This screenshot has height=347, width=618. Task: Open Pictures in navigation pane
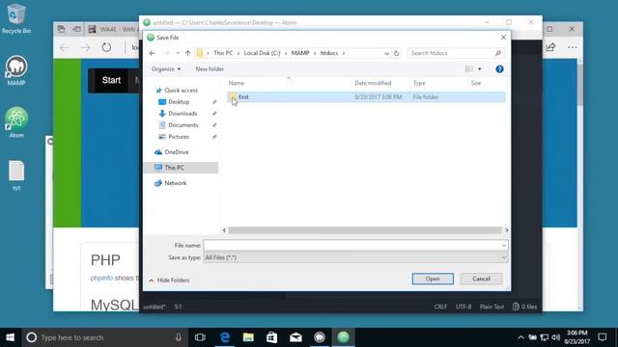click(179, 137)
